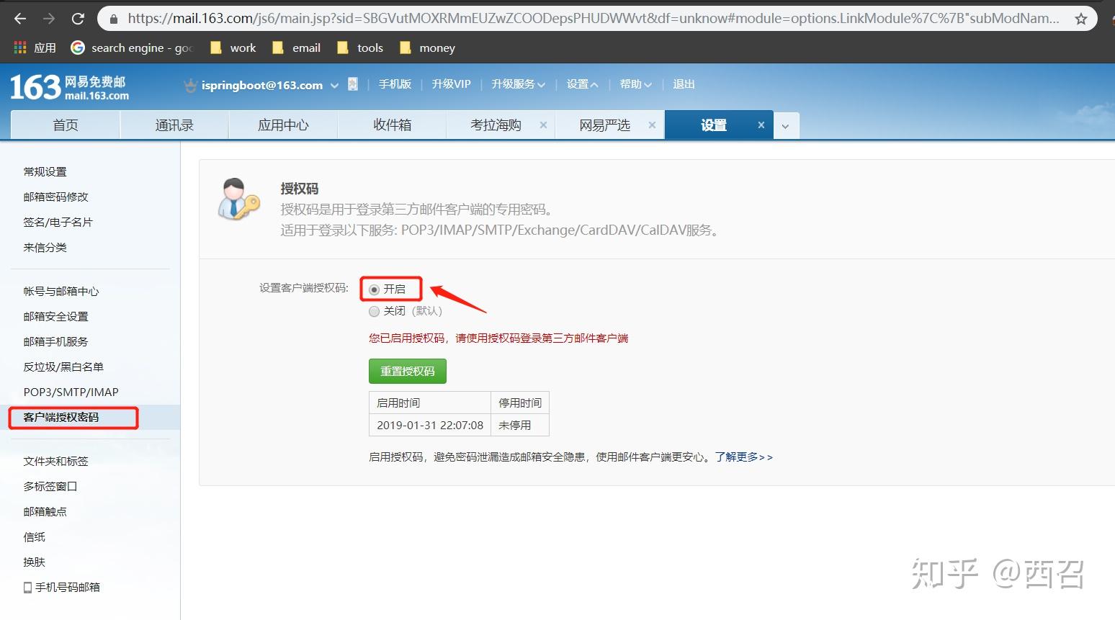Switch to the 收件箱 tab
This screenshot has width=1115, height=620.
[392, 125]
